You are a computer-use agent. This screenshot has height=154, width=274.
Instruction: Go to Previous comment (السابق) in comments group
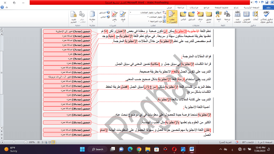point(192,16)
